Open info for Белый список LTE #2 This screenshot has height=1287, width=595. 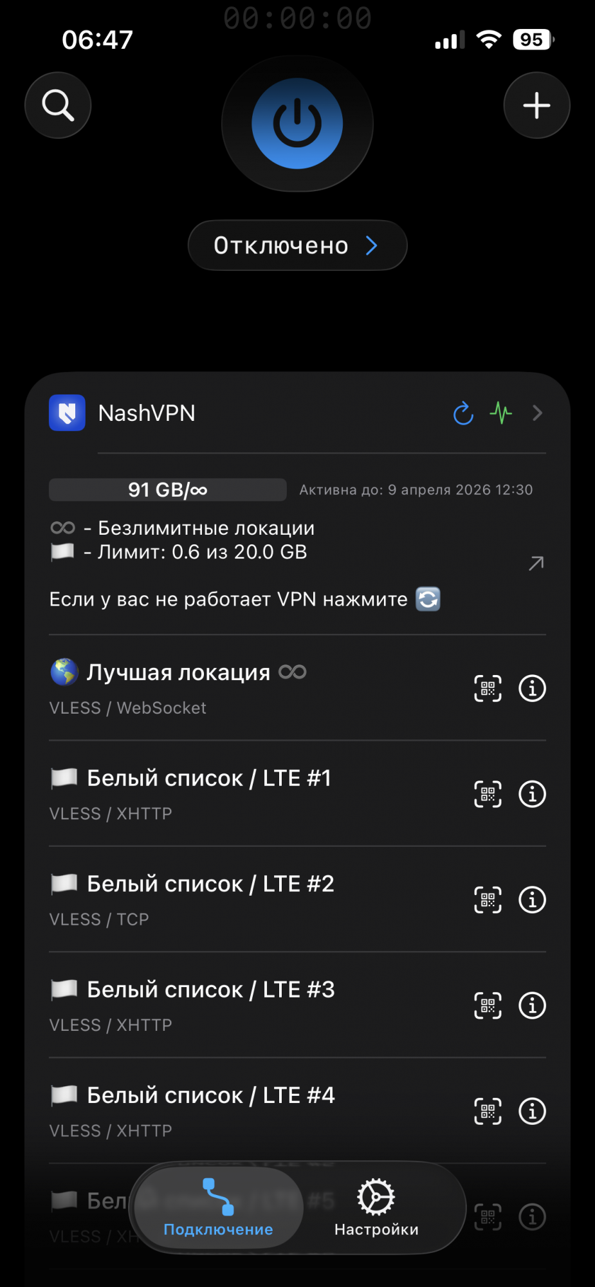pyautogui.click(x=532, y=900)
